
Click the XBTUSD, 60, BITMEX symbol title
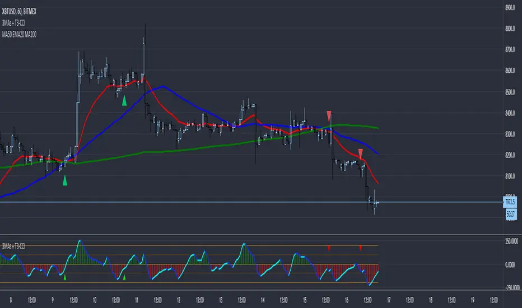click(x=19, y=12)
